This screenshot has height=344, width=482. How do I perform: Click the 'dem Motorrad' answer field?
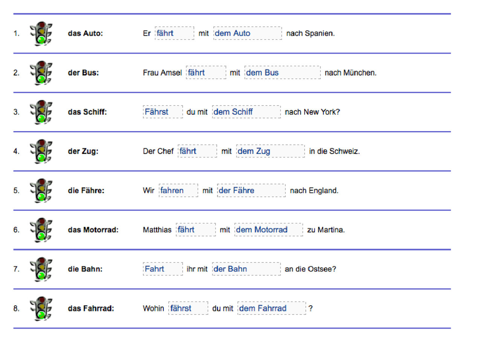click(x=268, y=229)
